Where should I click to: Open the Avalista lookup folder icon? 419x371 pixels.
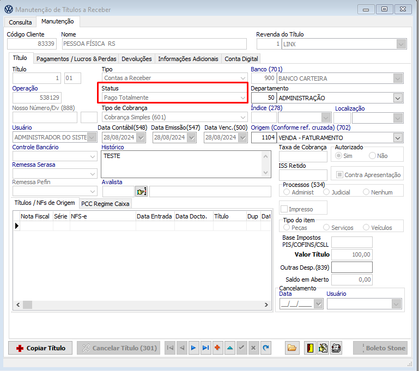(142, 192)
